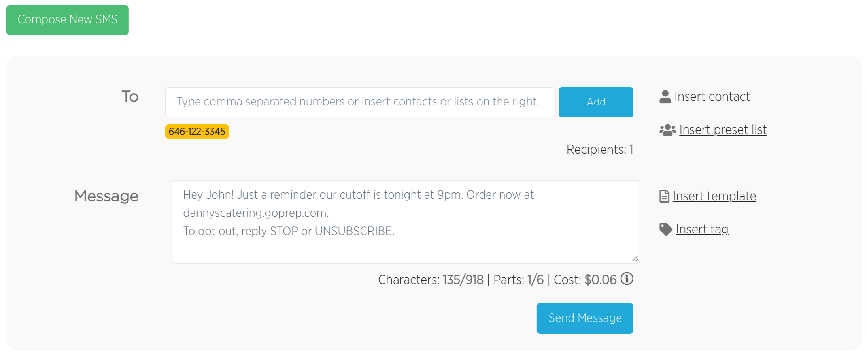Open the Insert contact link
867x352 pixels.
(712, 96)
